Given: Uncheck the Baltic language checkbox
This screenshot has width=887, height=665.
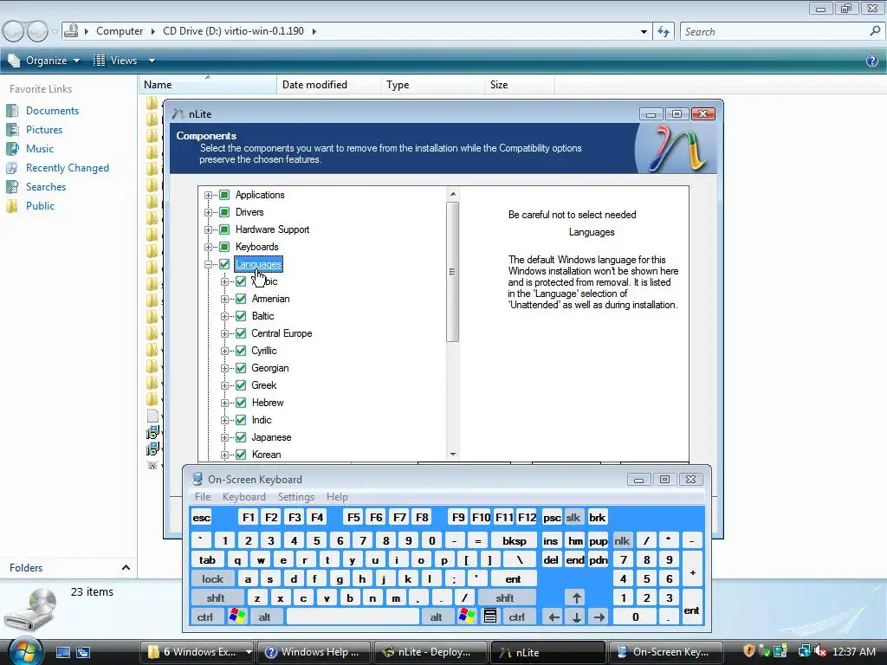Looking at the screenshot, I should point(241,316).
